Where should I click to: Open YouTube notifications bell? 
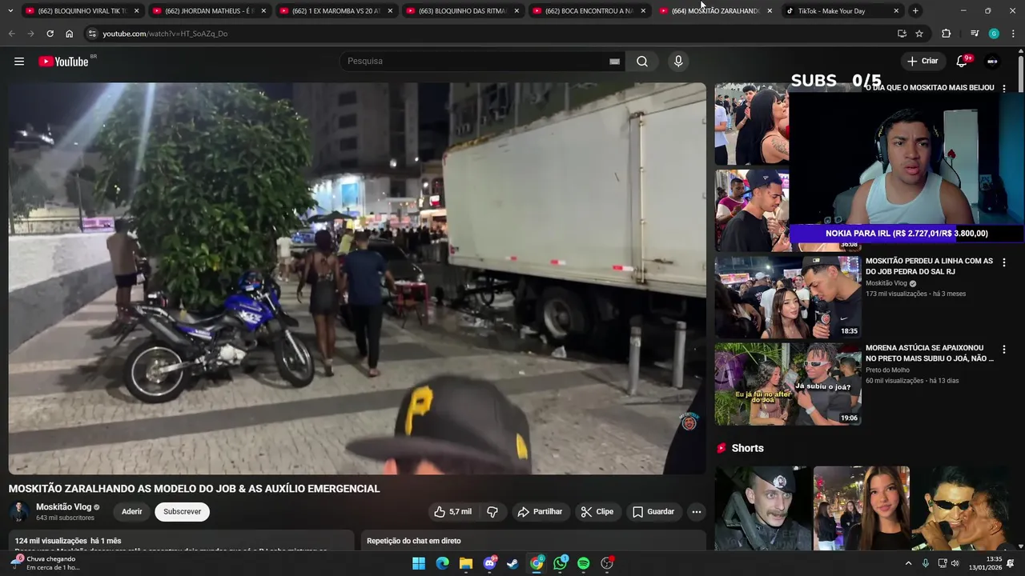coord(963,62)
